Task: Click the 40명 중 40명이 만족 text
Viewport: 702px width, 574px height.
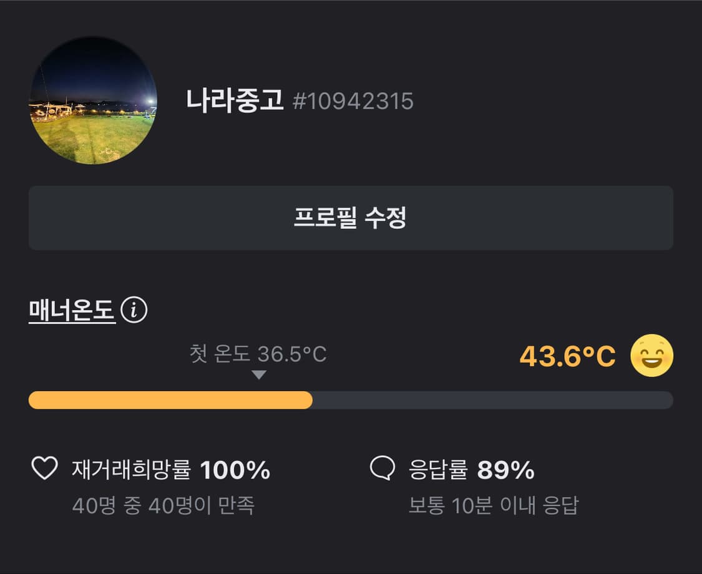Action: click(163, 505)
